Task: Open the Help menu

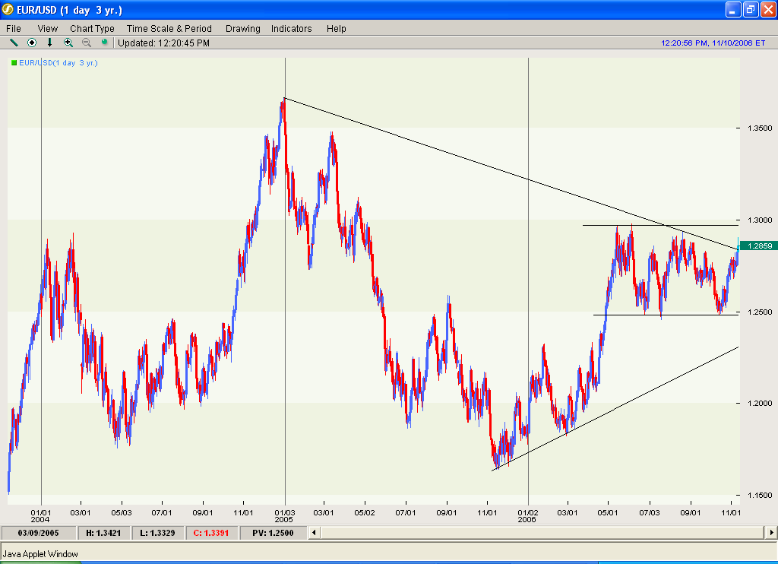Action: [335, 28]
